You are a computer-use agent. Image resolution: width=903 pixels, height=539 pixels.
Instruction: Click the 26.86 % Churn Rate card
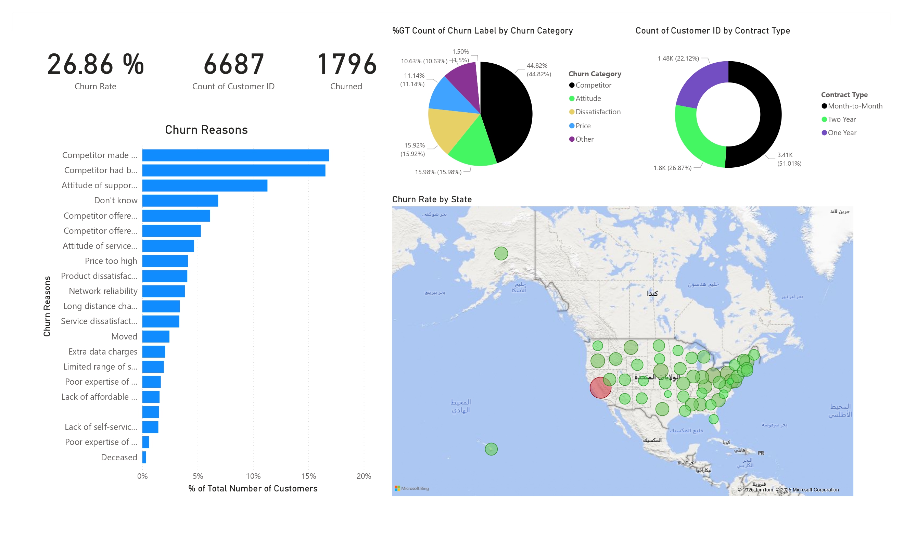[96, 71]
